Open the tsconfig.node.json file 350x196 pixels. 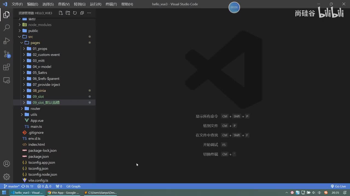coord(54,174)
